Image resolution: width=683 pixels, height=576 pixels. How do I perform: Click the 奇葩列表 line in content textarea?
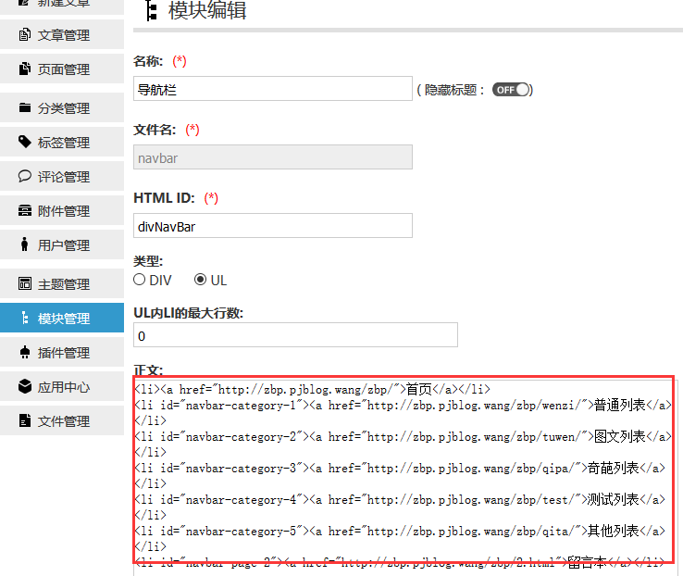point(400,476)
